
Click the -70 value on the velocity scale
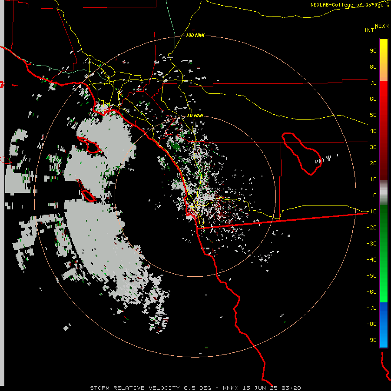coord(371,308)
